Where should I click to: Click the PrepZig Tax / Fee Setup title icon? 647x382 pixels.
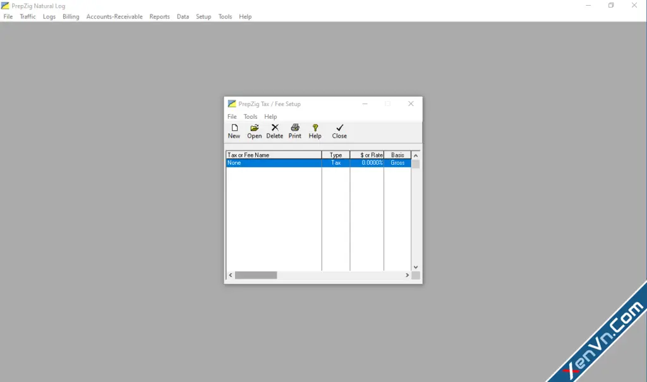pos(232,104)
